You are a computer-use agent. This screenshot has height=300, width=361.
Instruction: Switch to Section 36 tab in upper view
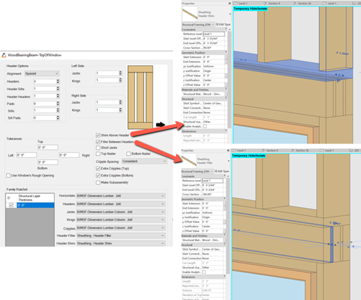click(302, 3)
